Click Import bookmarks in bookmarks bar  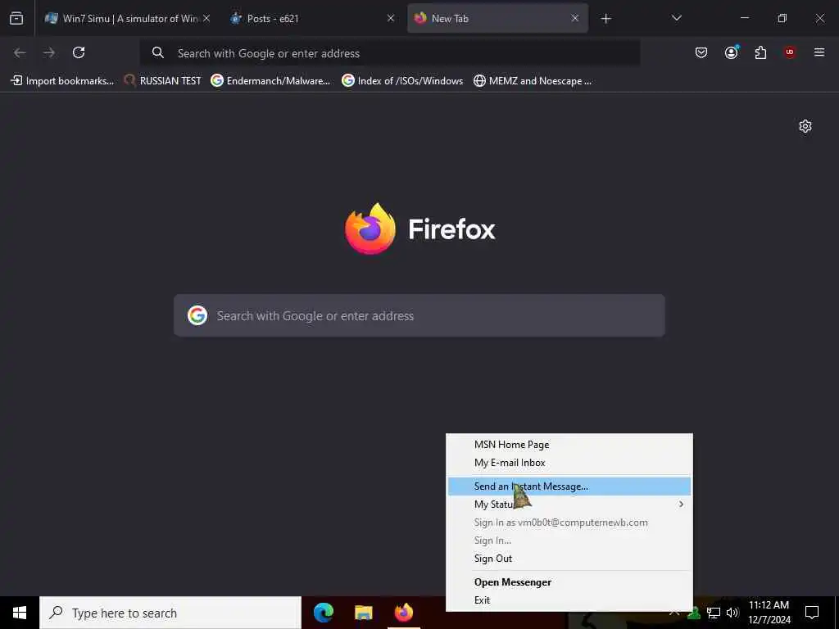tap(62, 81)
